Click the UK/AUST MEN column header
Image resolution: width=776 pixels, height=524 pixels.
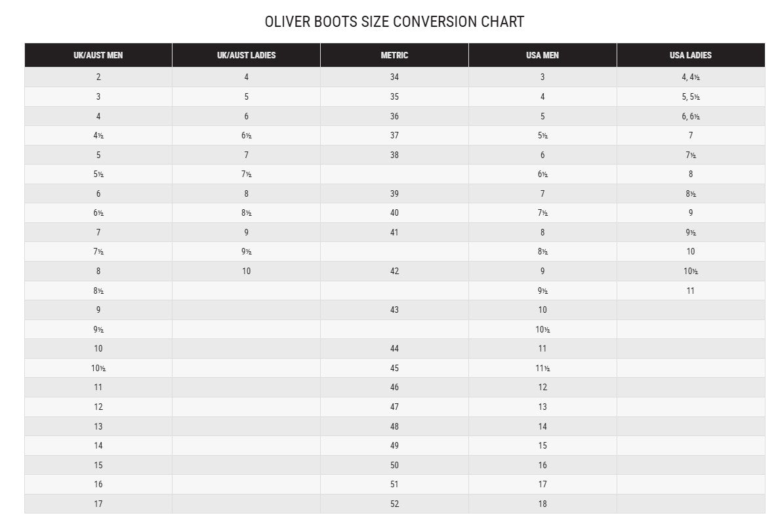(98, 55)
